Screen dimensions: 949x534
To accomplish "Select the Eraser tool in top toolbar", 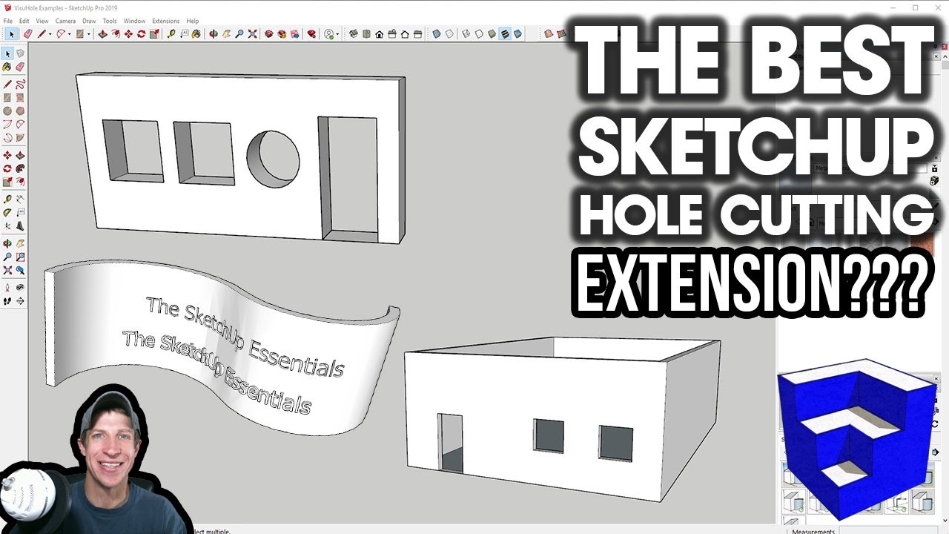I will pos(28,33).
